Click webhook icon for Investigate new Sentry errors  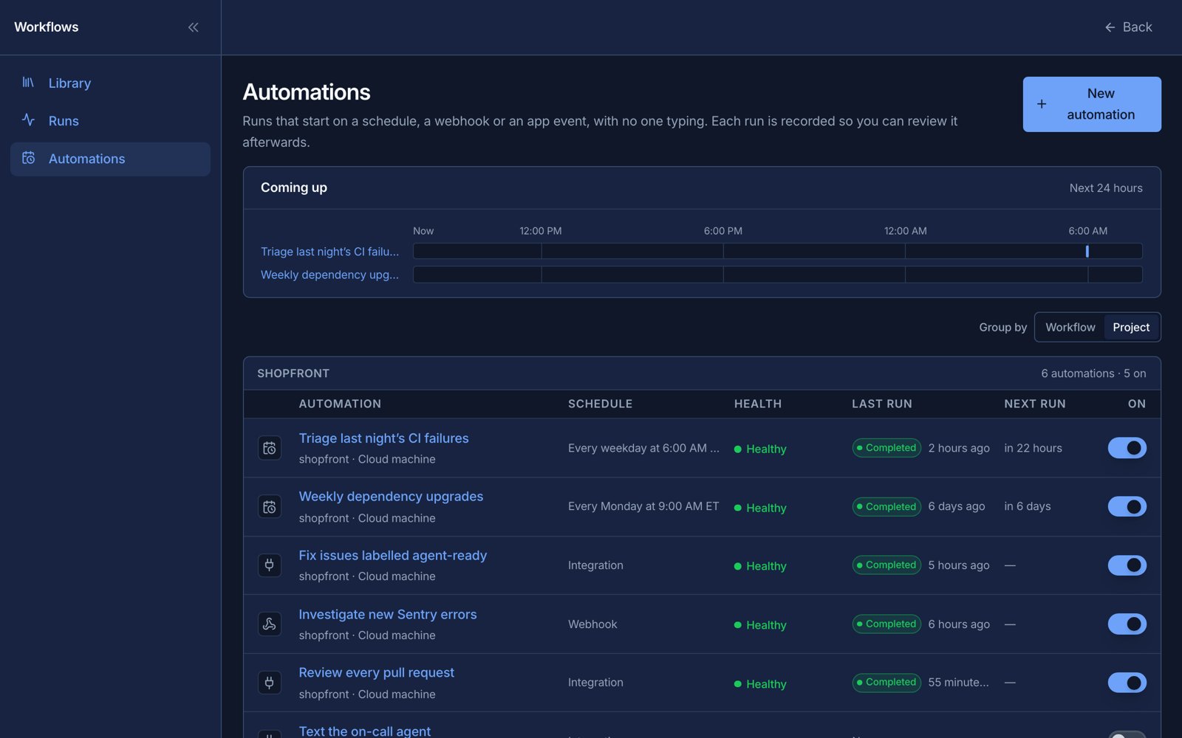click(x=270, y=624)
